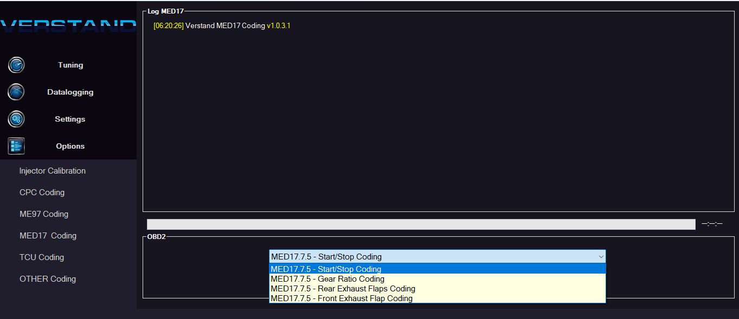This screenshot has height=319, width=739.
Task: Select MED17 Coding in the sidebar
Action: [48, 236]
